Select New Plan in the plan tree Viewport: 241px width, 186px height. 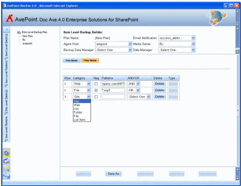[27, 36]
